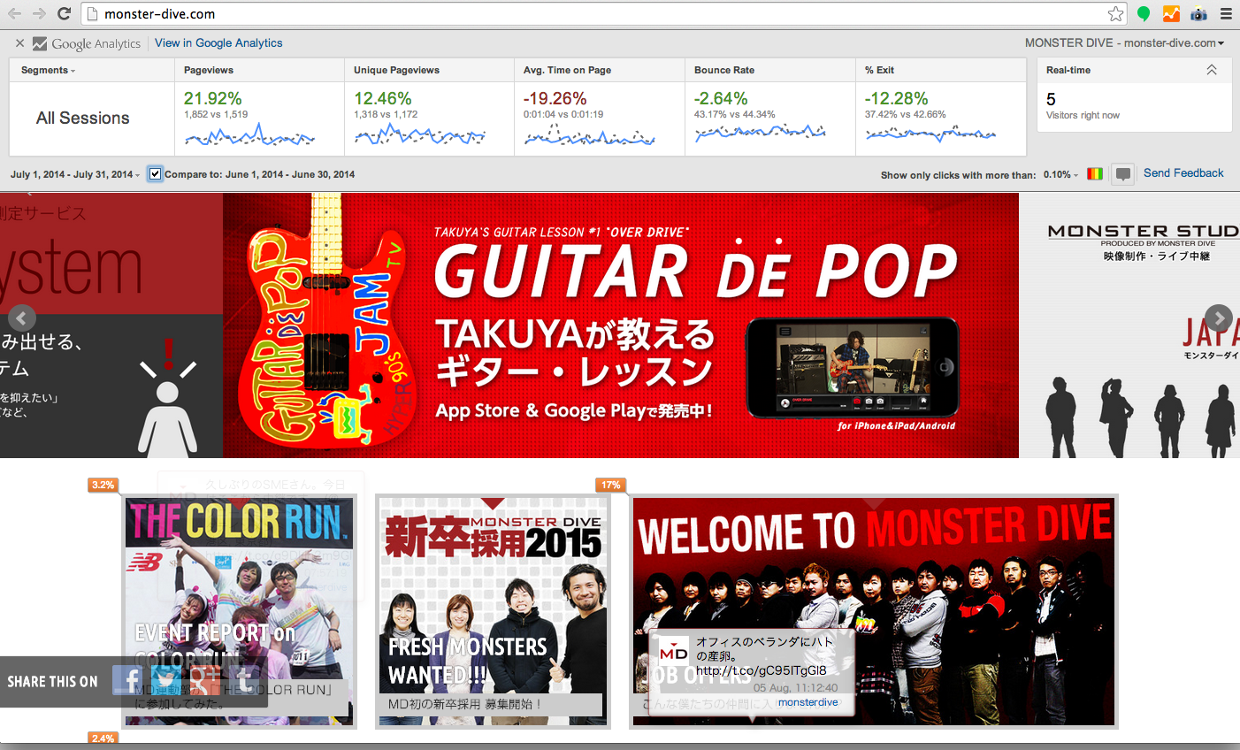Open the Chrome hamburger menu
The height and width of the screenshot is (750, 1240).
click(x=1226, y=13)
